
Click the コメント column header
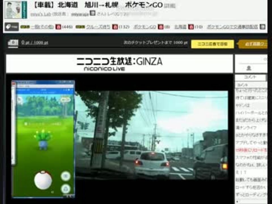(251, 85)
